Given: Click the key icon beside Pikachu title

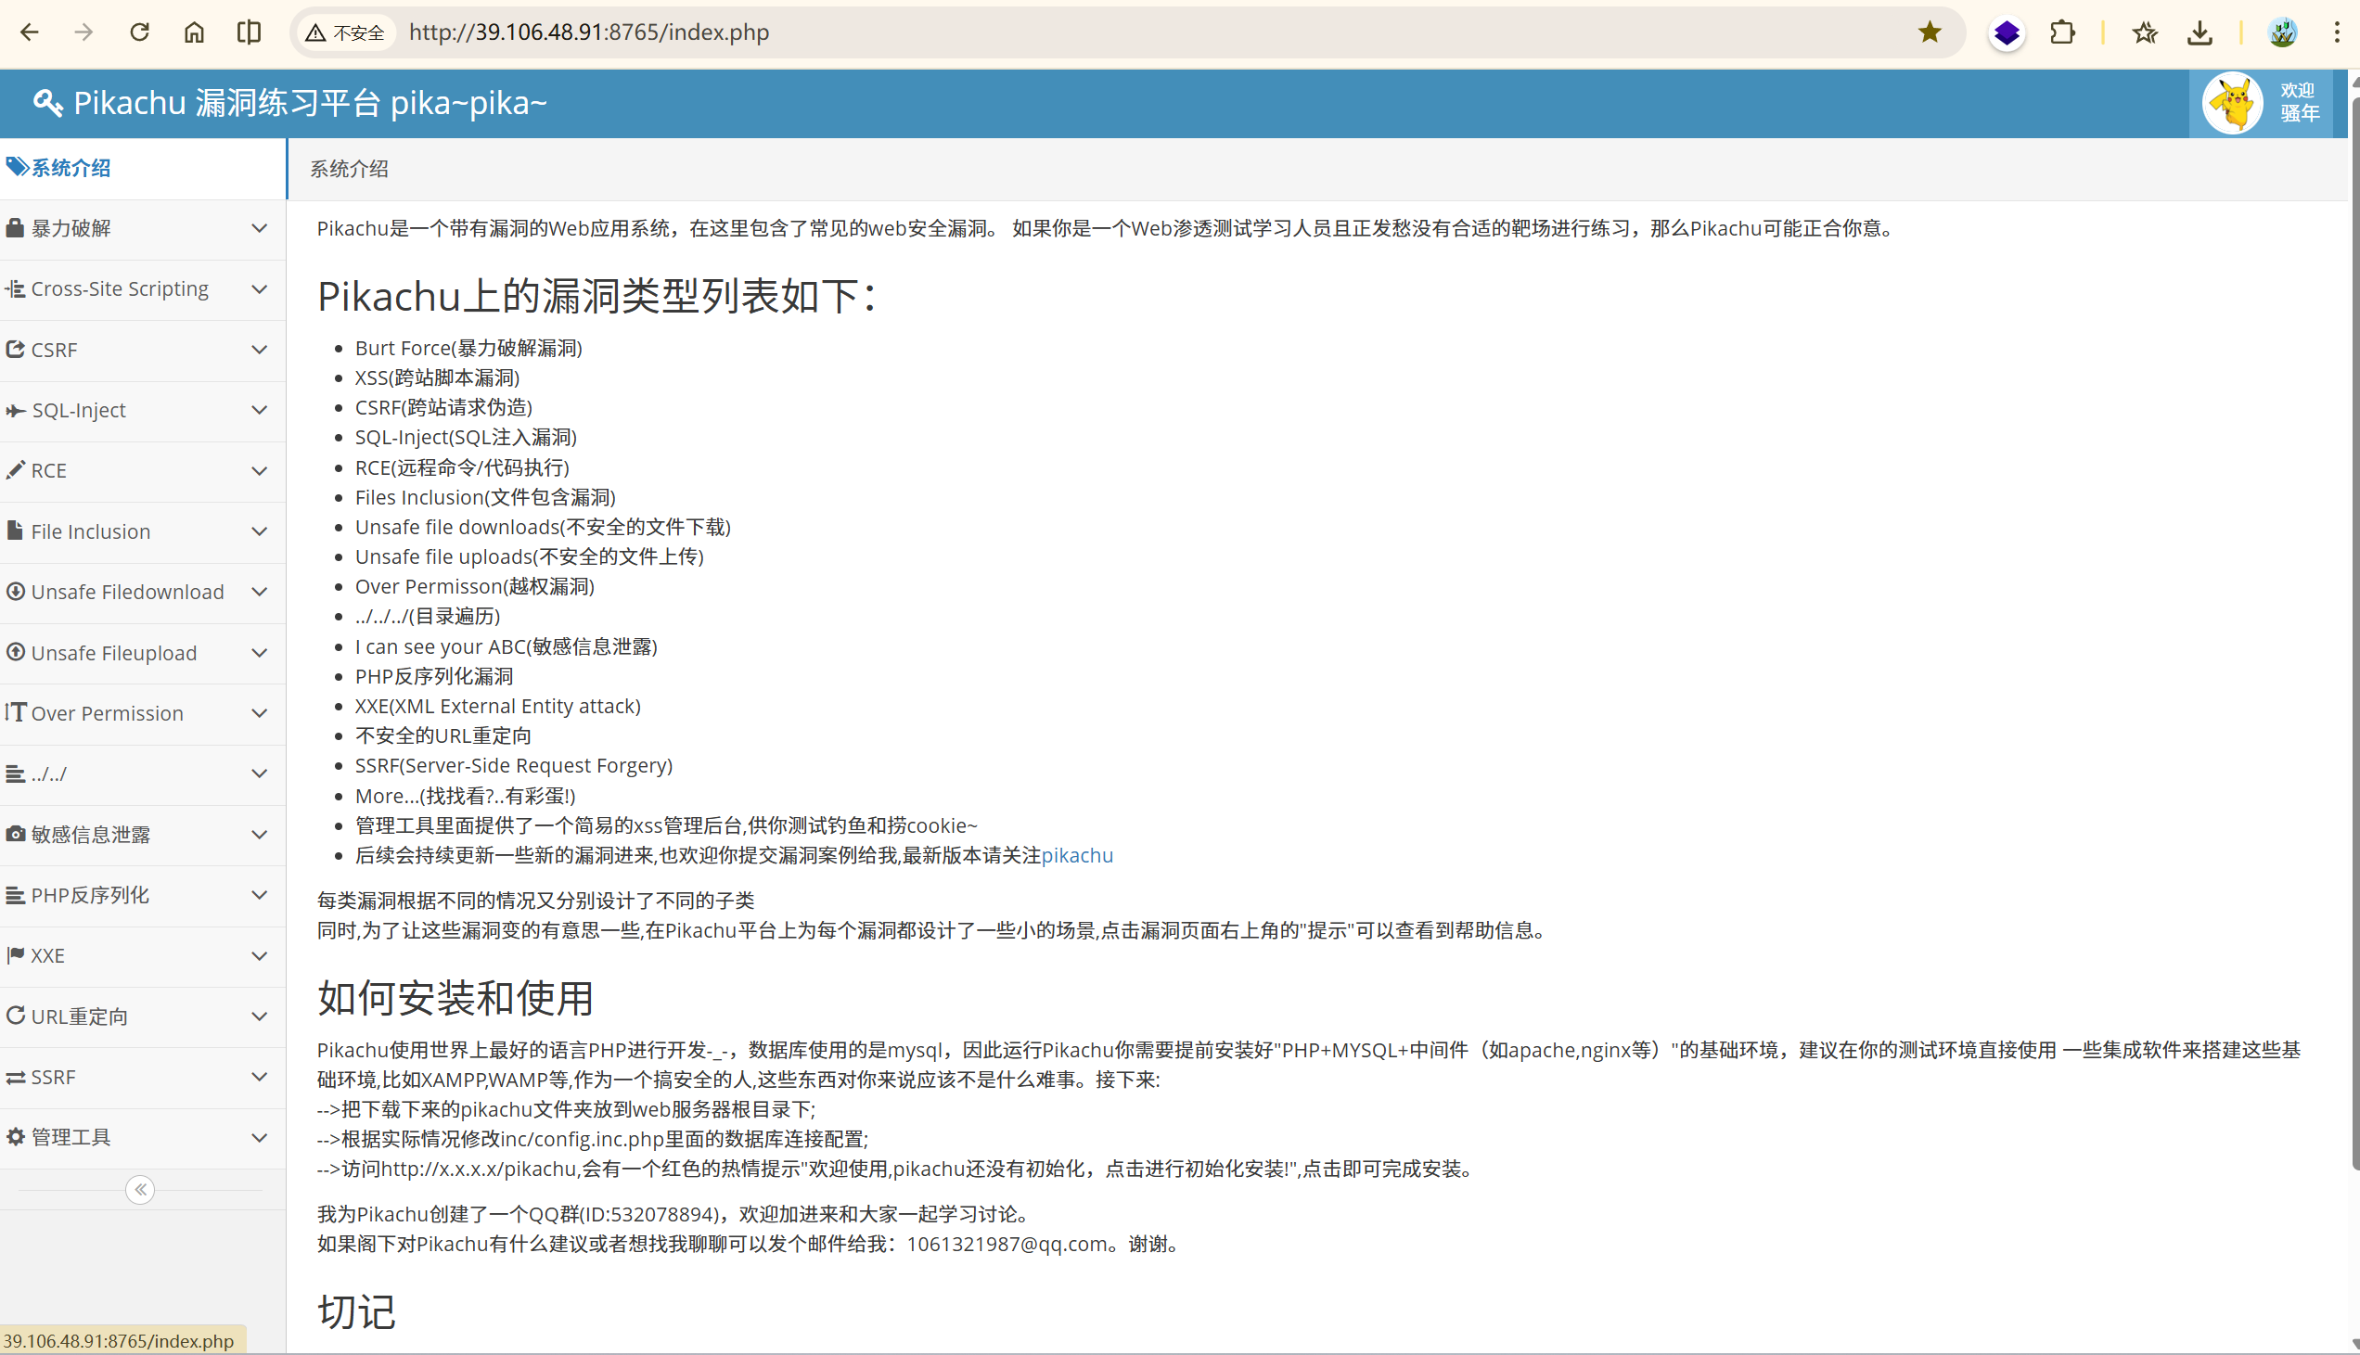Looking at the screenshot, I should point(47,102).
